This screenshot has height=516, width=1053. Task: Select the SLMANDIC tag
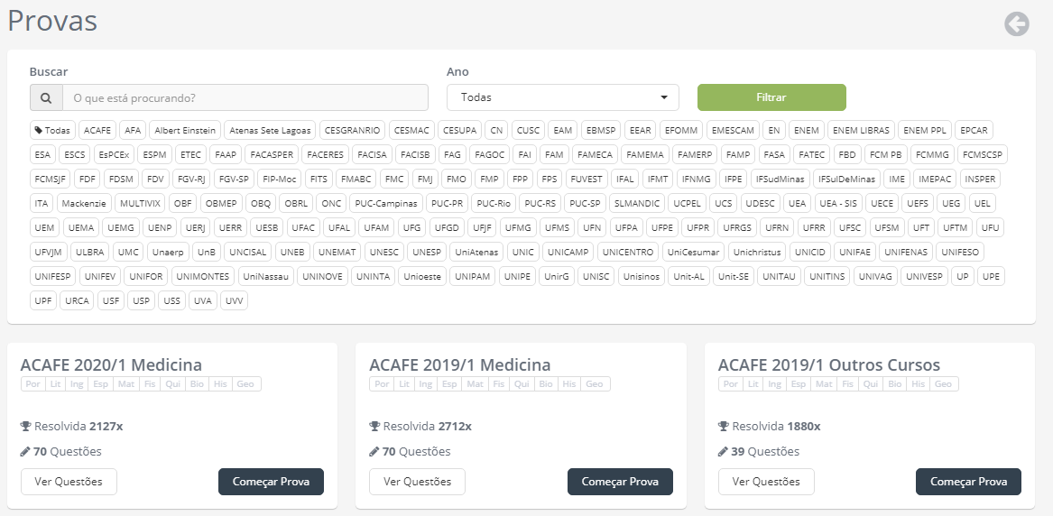click(x=638, y=203)
